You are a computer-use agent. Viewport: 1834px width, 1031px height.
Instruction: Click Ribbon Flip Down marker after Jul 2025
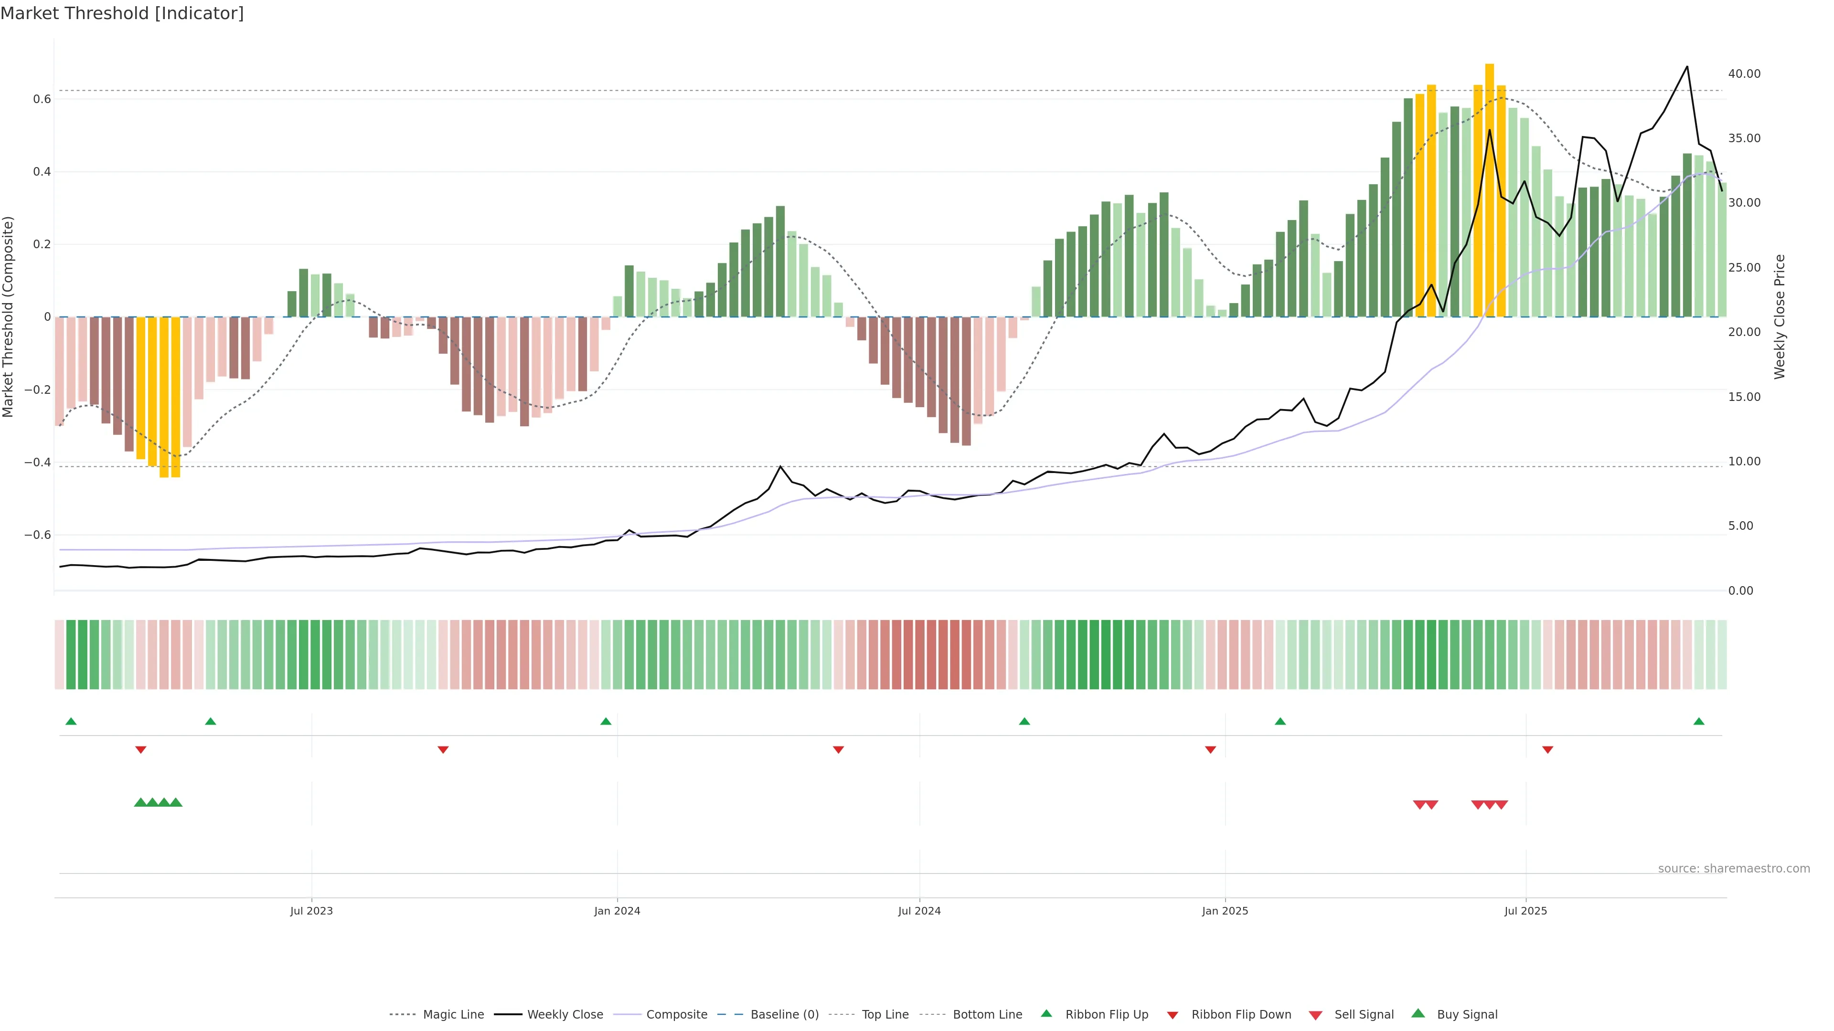pyautogui.click(x=1548, y=749)
